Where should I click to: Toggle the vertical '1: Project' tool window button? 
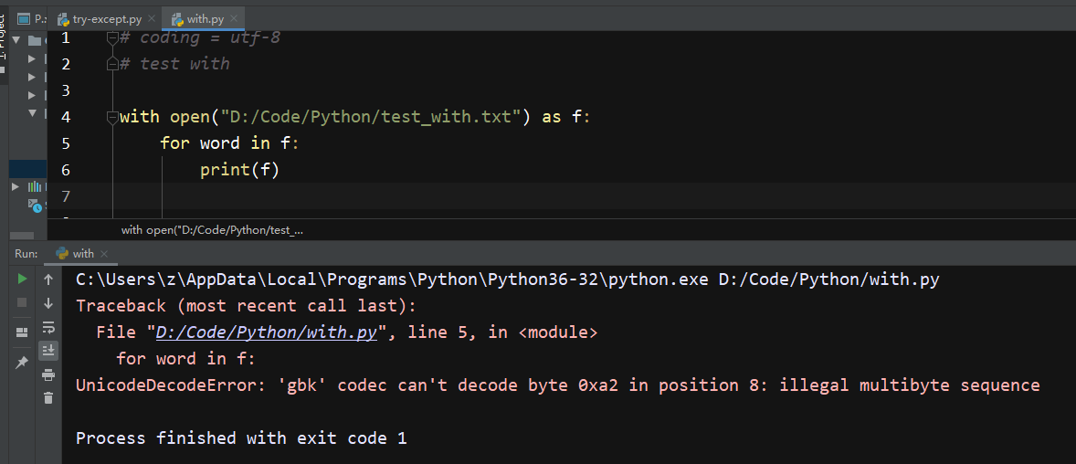(x=3, y=46)
